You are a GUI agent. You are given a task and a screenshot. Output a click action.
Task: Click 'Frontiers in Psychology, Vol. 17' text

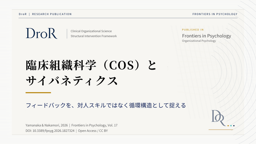(x=95, y=125)
